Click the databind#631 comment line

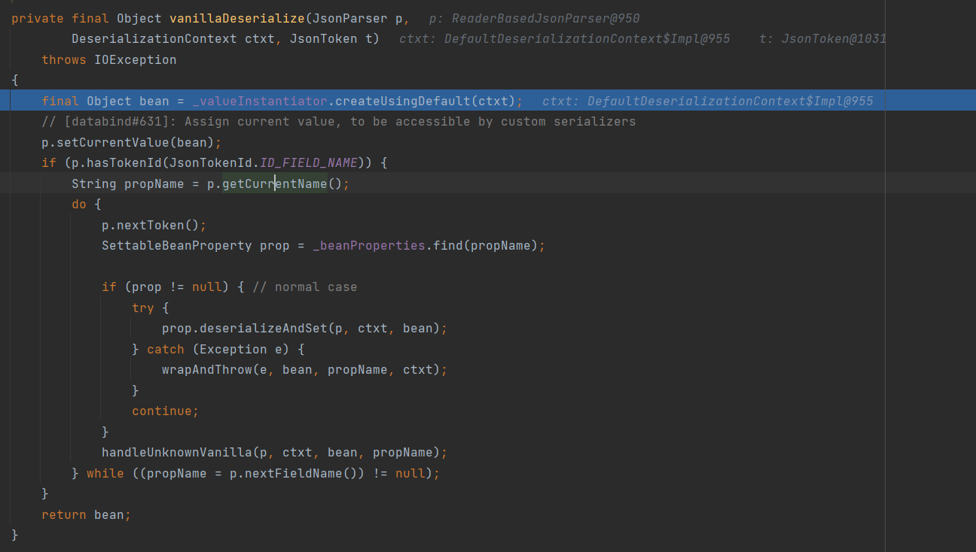pyautogui.click(x=338, y=121)
